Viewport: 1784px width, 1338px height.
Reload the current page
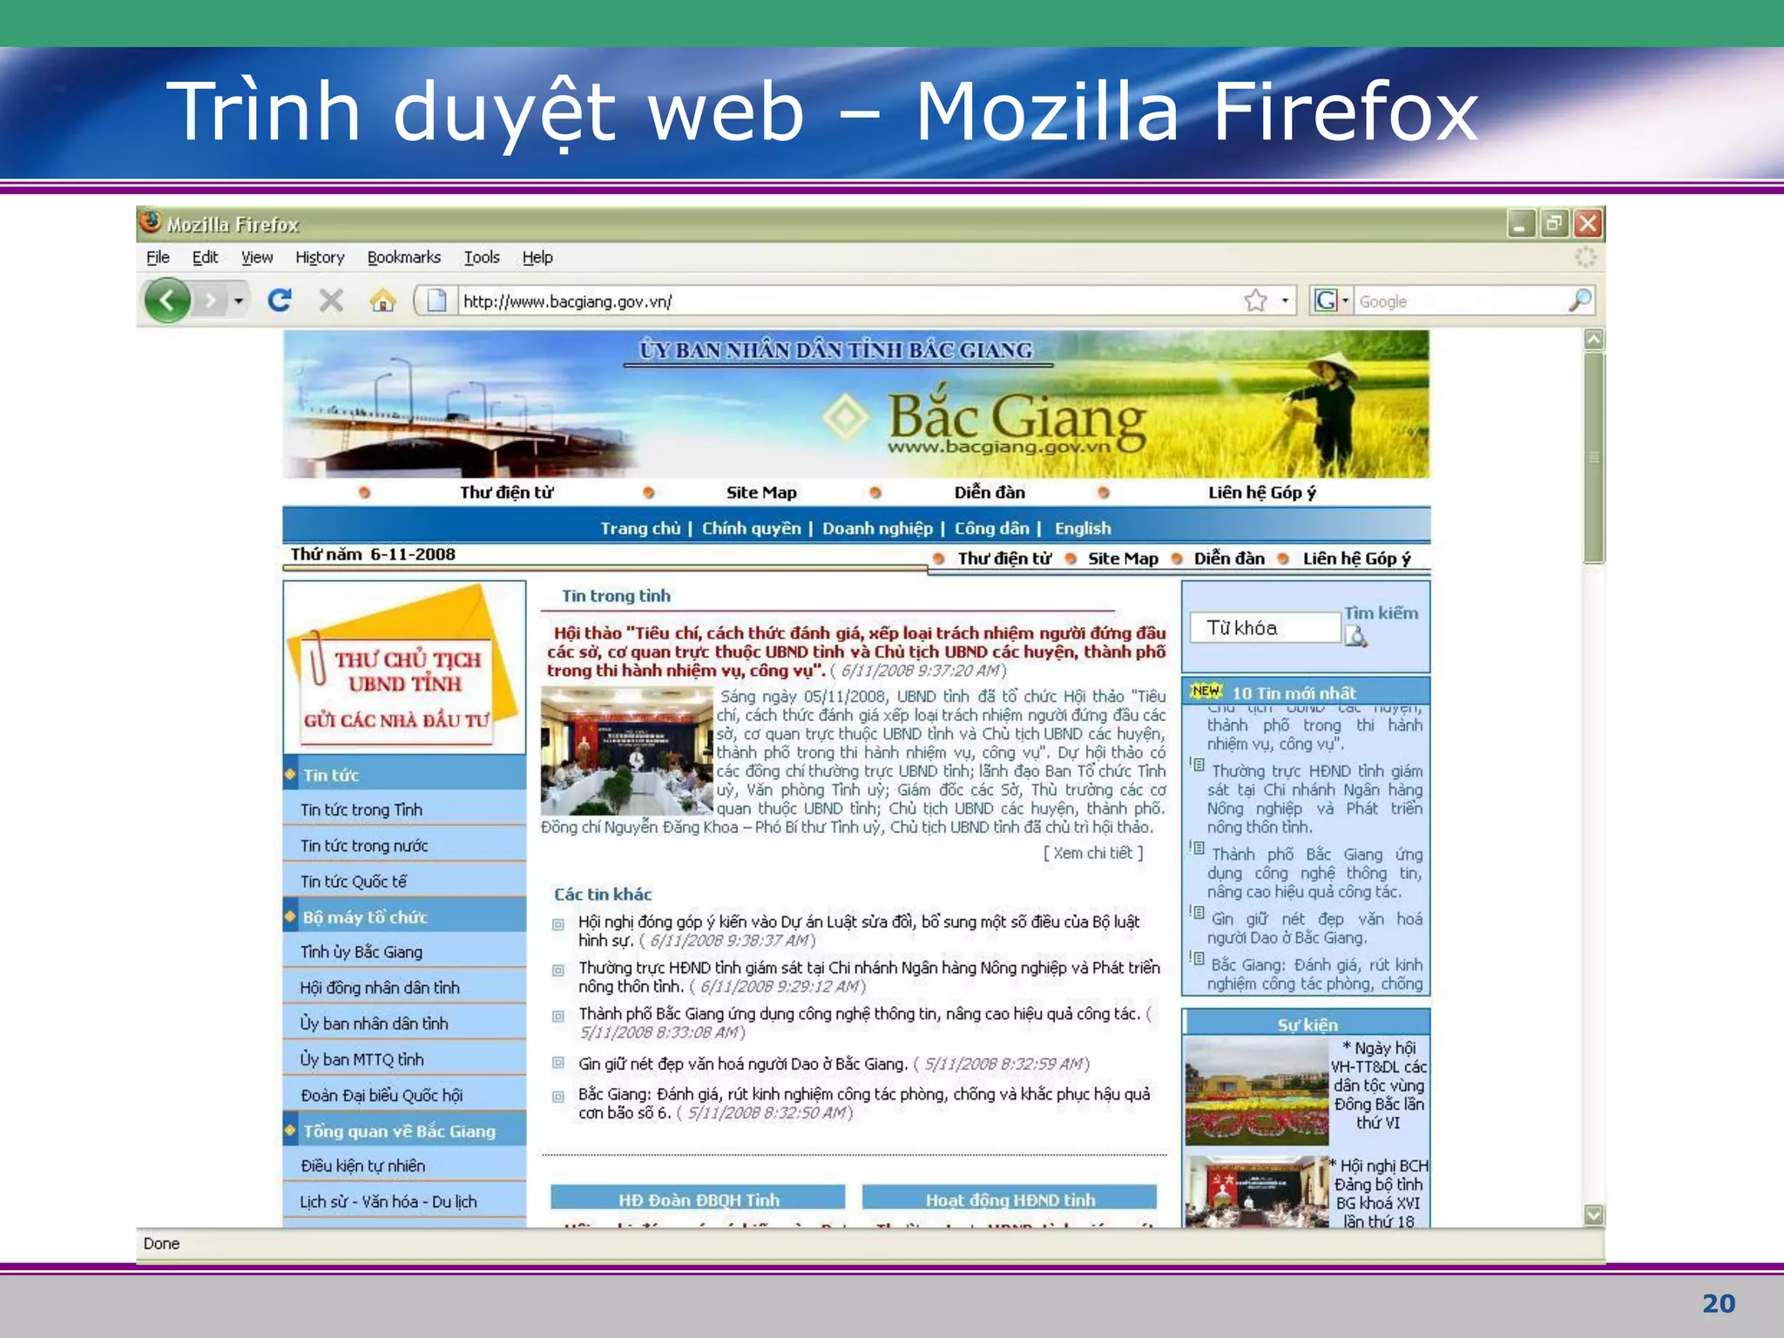pos(280,301)
